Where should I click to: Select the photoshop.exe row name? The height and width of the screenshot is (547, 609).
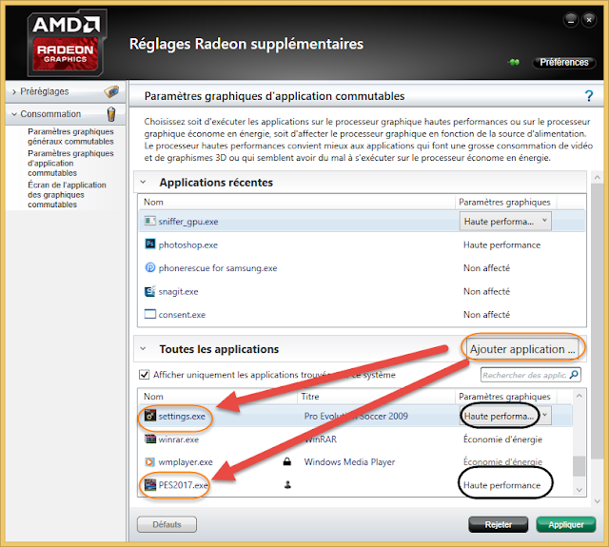pyautogui.click(x=188, y=245)
